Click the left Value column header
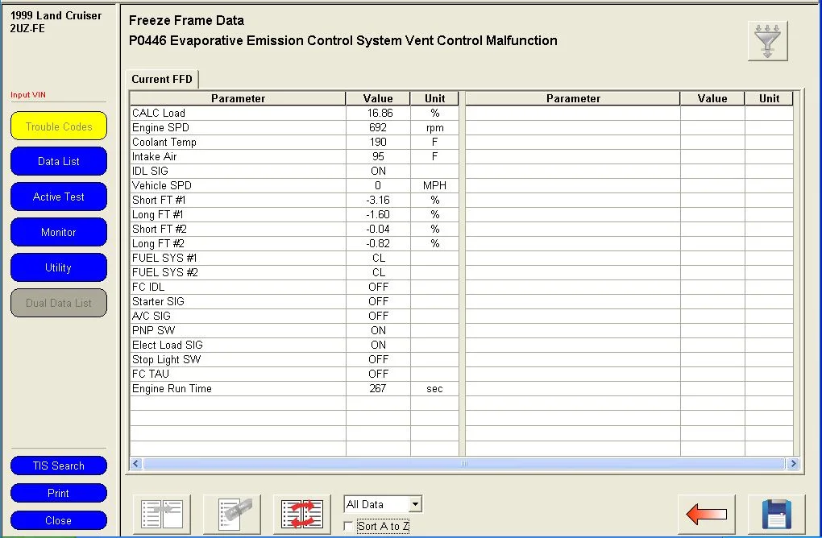 378,98
